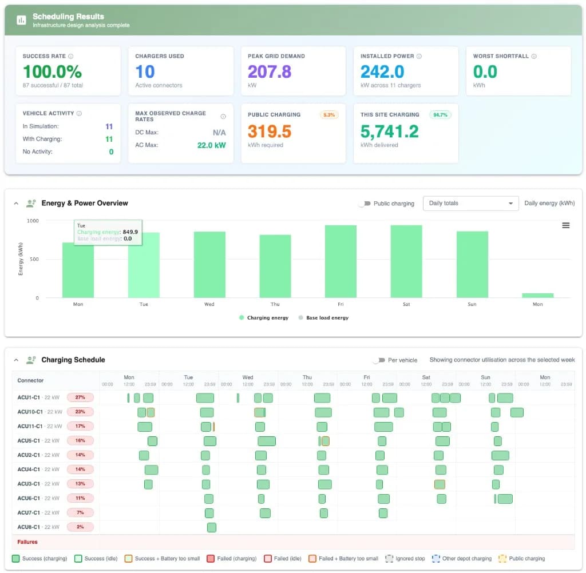Click the ACU5-C1 Wednesday charging block
Viewport: 586px width, 573px height.
[x=267, y=441]
